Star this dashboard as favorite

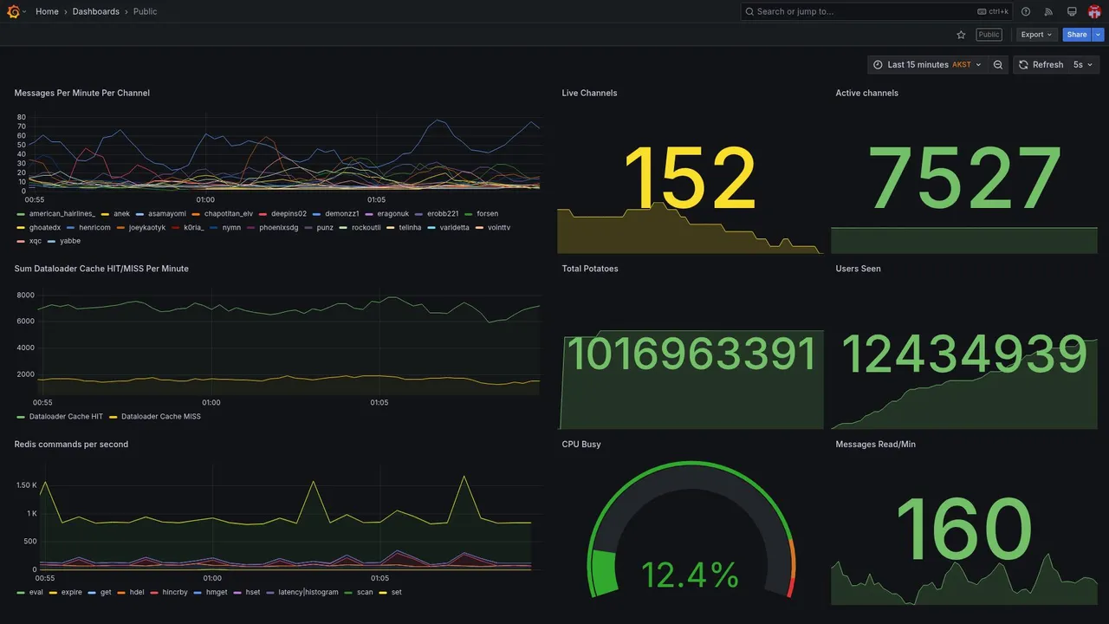961,35
